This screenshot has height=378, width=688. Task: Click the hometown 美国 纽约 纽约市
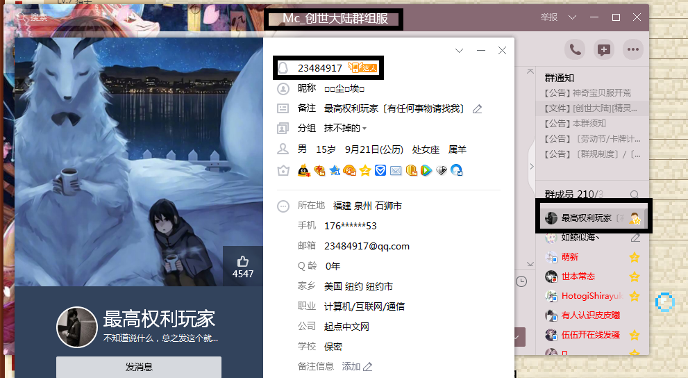tap(358, 287)
